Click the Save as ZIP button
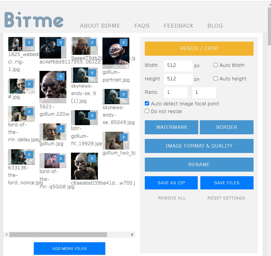The image size is (271, 256). (x=171, y=183)
